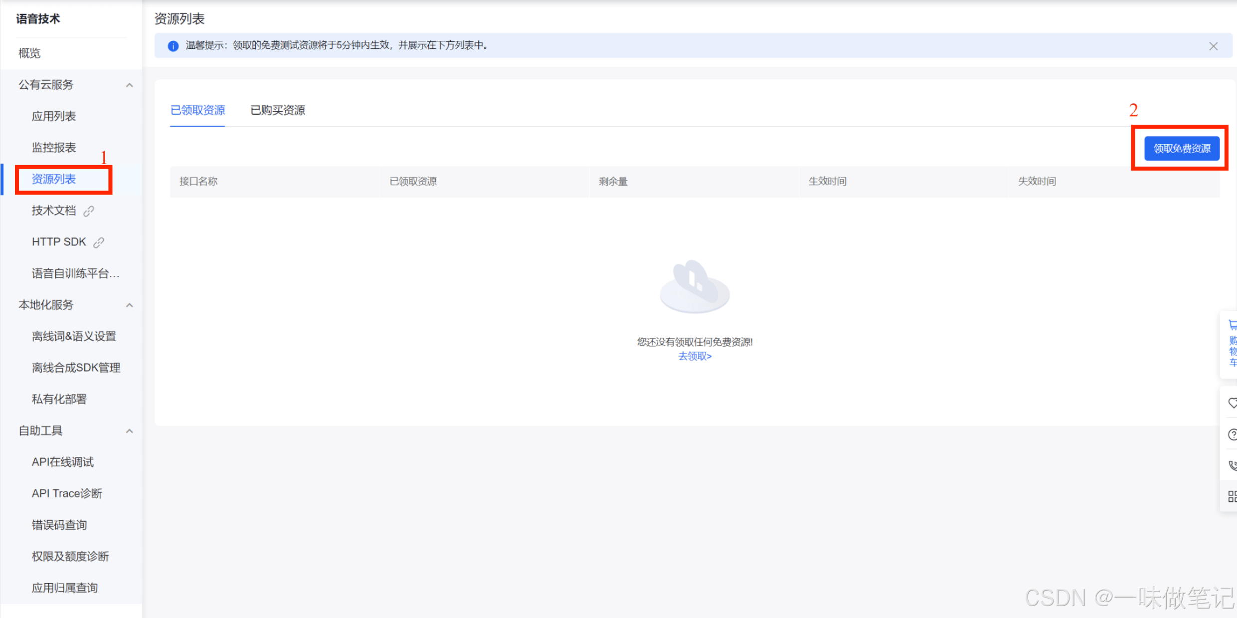
Task: Click link icon beside HTTP SDK
Action: (x=99, y=242)
